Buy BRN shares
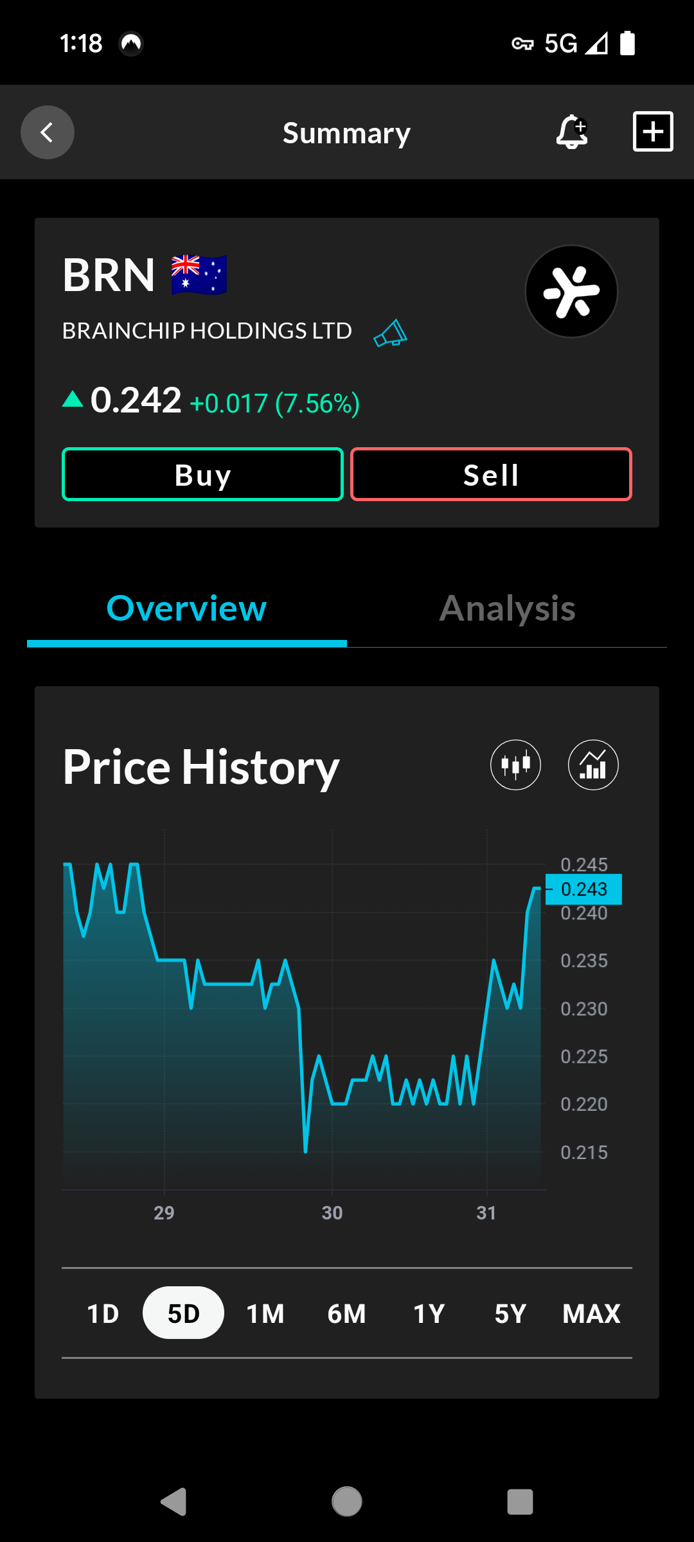Viewport: 694px width, 1542px height. pyautogui.click(x=202, y=474)
